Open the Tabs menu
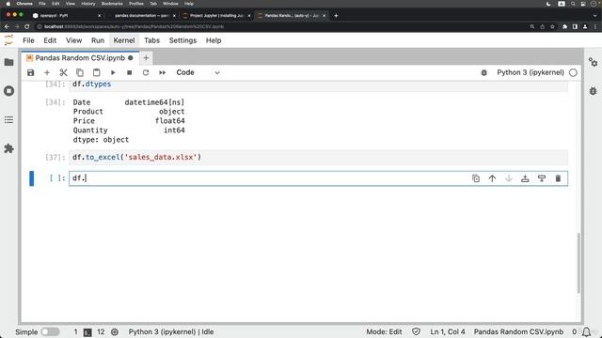The image size is (602, 338). pyautogui.click(x=151, y=40)
